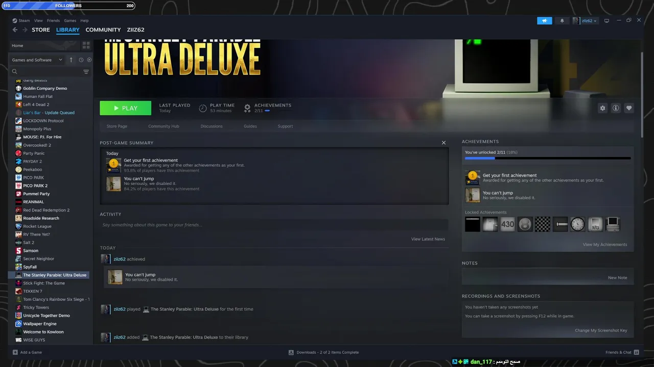The height and width of the screenshot is (367, 654).
Task: Expand the ziiz62 account dropdown
Action: point(585,21)
